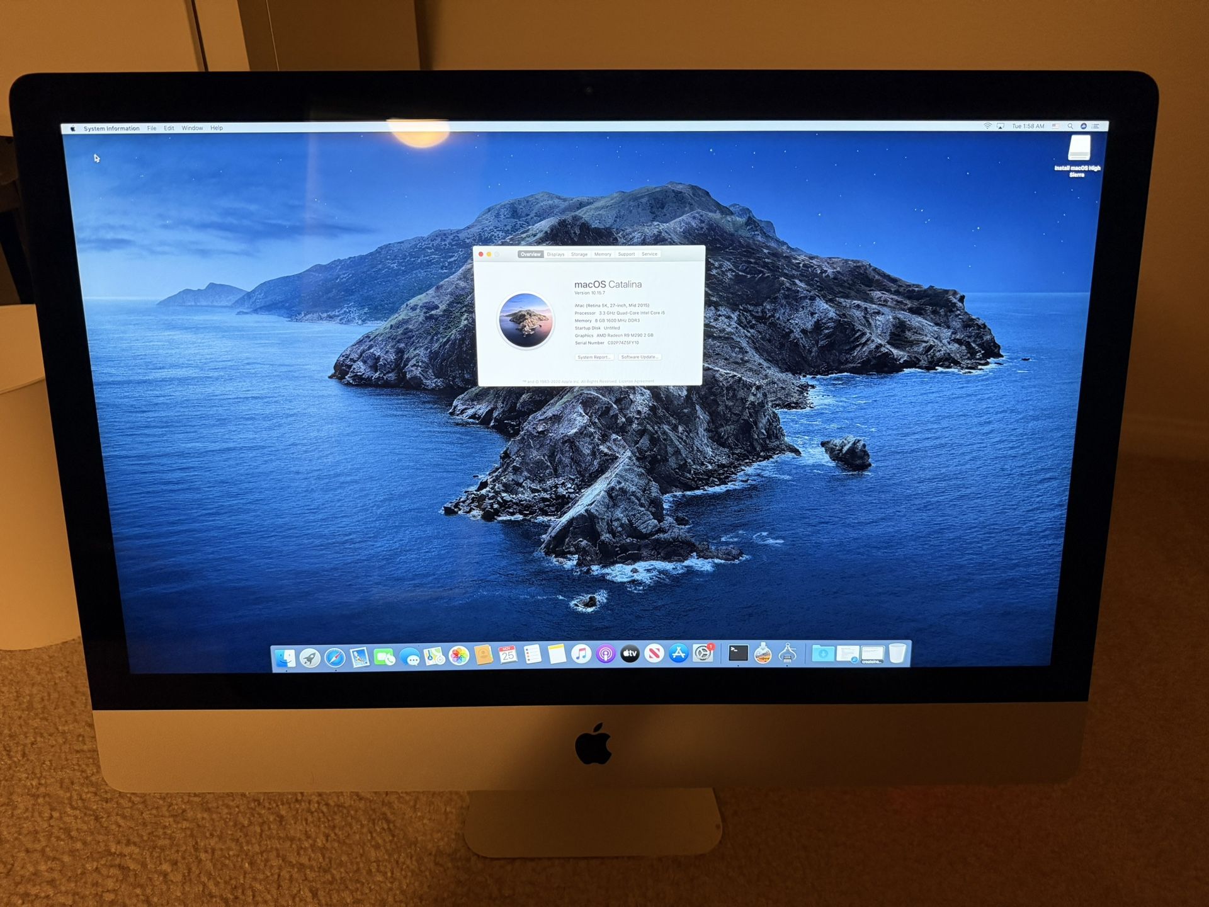
Task: Click the Software Update button
Action: tap(640, 357)
